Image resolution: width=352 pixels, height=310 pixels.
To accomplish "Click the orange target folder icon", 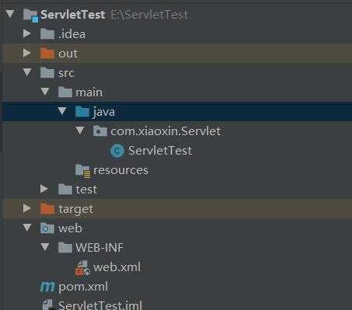I will tap(47, 209).
